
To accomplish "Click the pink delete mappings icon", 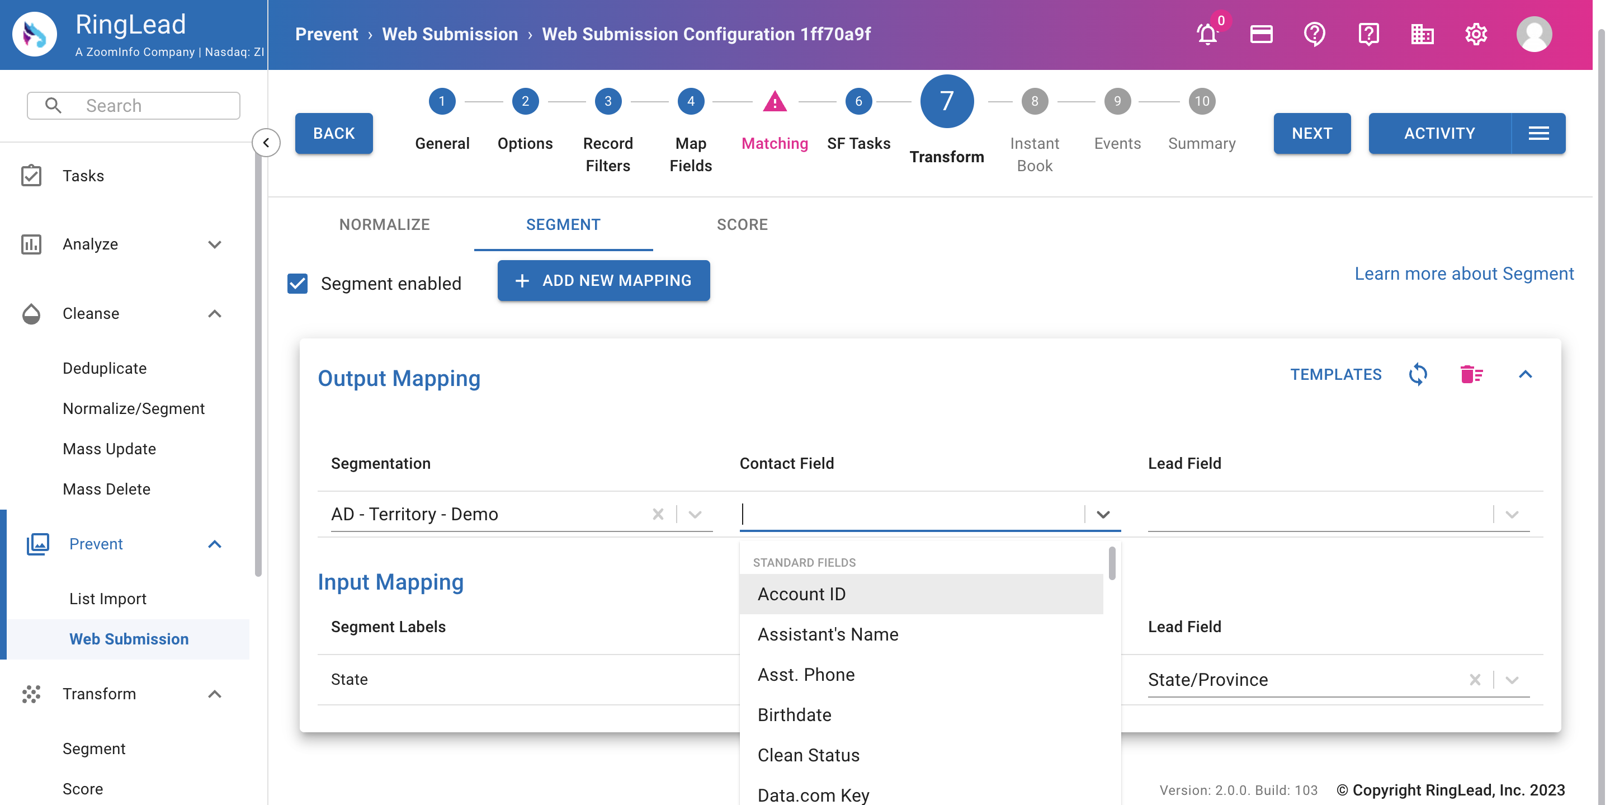I will (x=1472, y=375).
